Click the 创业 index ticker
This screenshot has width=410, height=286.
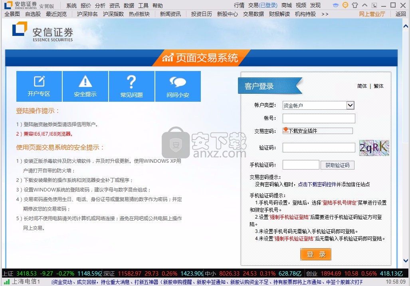click(x=355, y=274)
